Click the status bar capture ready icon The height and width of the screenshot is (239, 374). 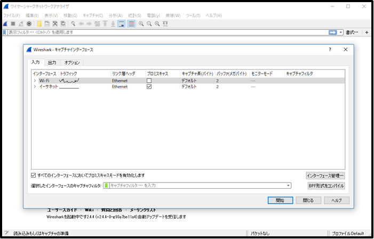point(7,233)
